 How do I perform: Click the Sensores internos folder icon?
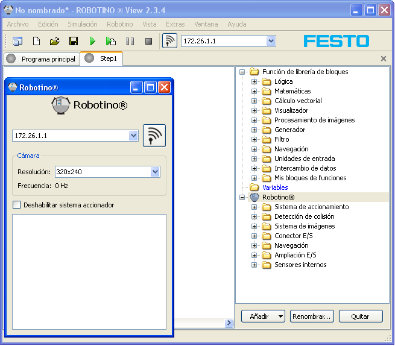[x=267, y=265]
